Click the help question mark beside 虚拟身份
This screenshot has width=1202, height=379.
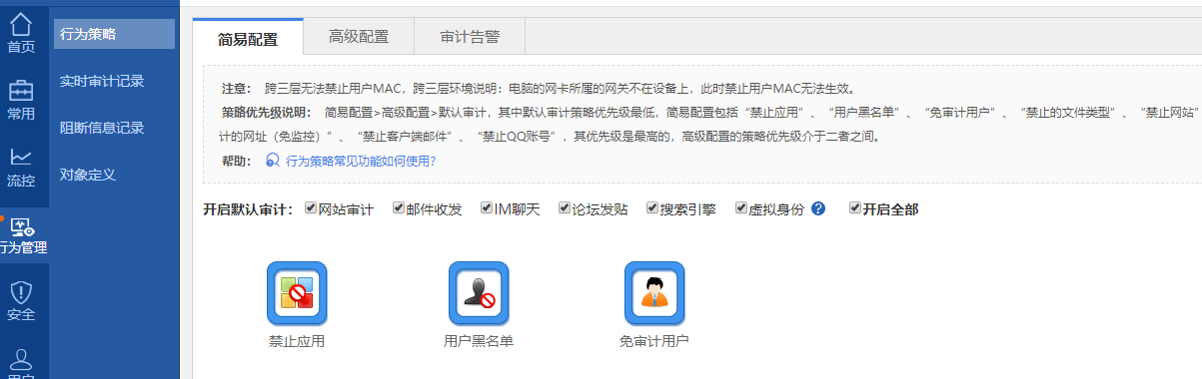(818, 208)
